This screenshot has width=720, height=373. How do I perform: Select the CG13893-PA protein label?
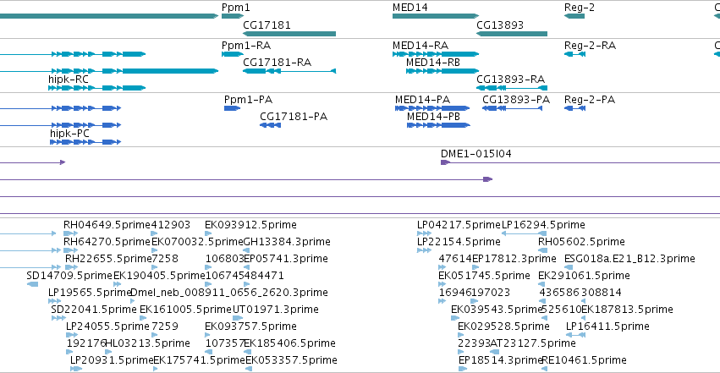click(516, 100)
